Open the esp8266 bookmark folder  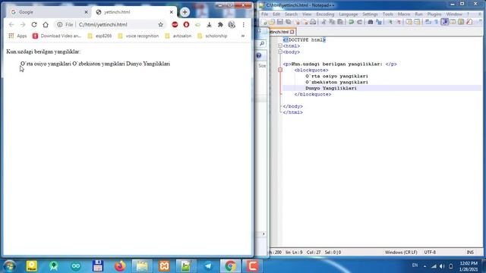[99, 36]
